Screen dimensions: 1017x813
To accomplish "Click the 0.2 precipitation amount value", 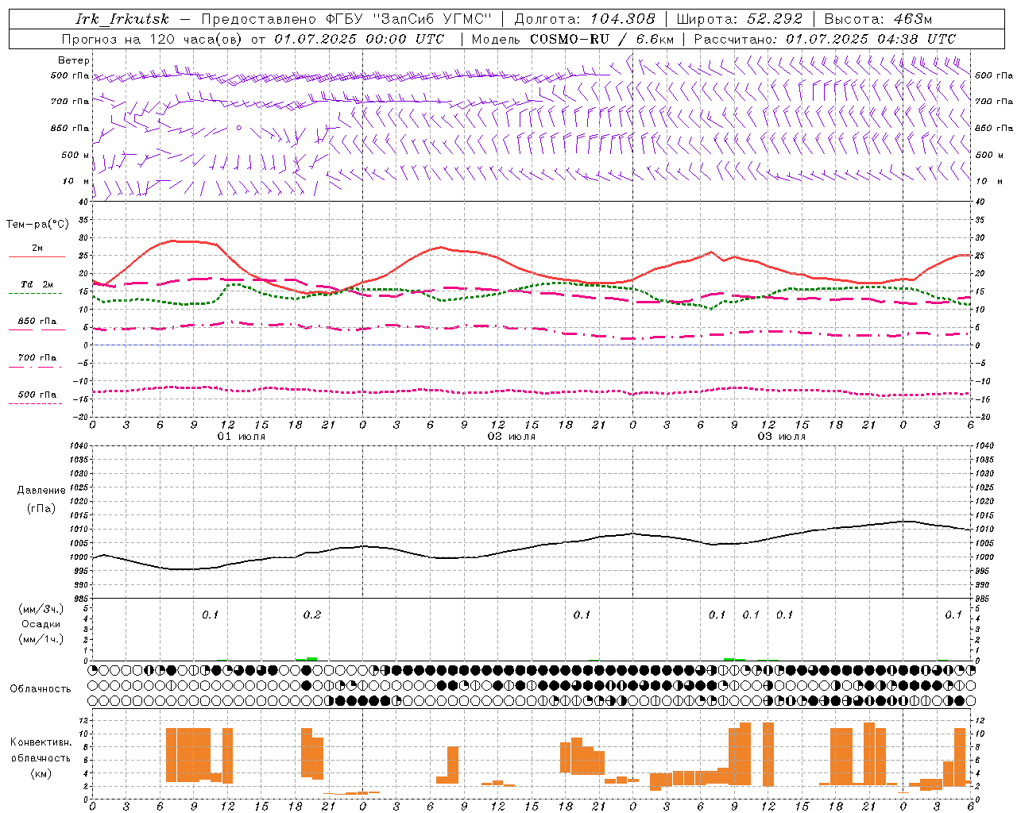I will pos(312,615).
